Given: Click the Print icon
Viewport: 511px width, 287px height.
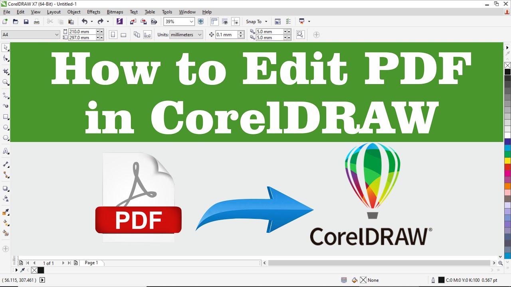Looking at the screenshot, I should pos(37,22).
